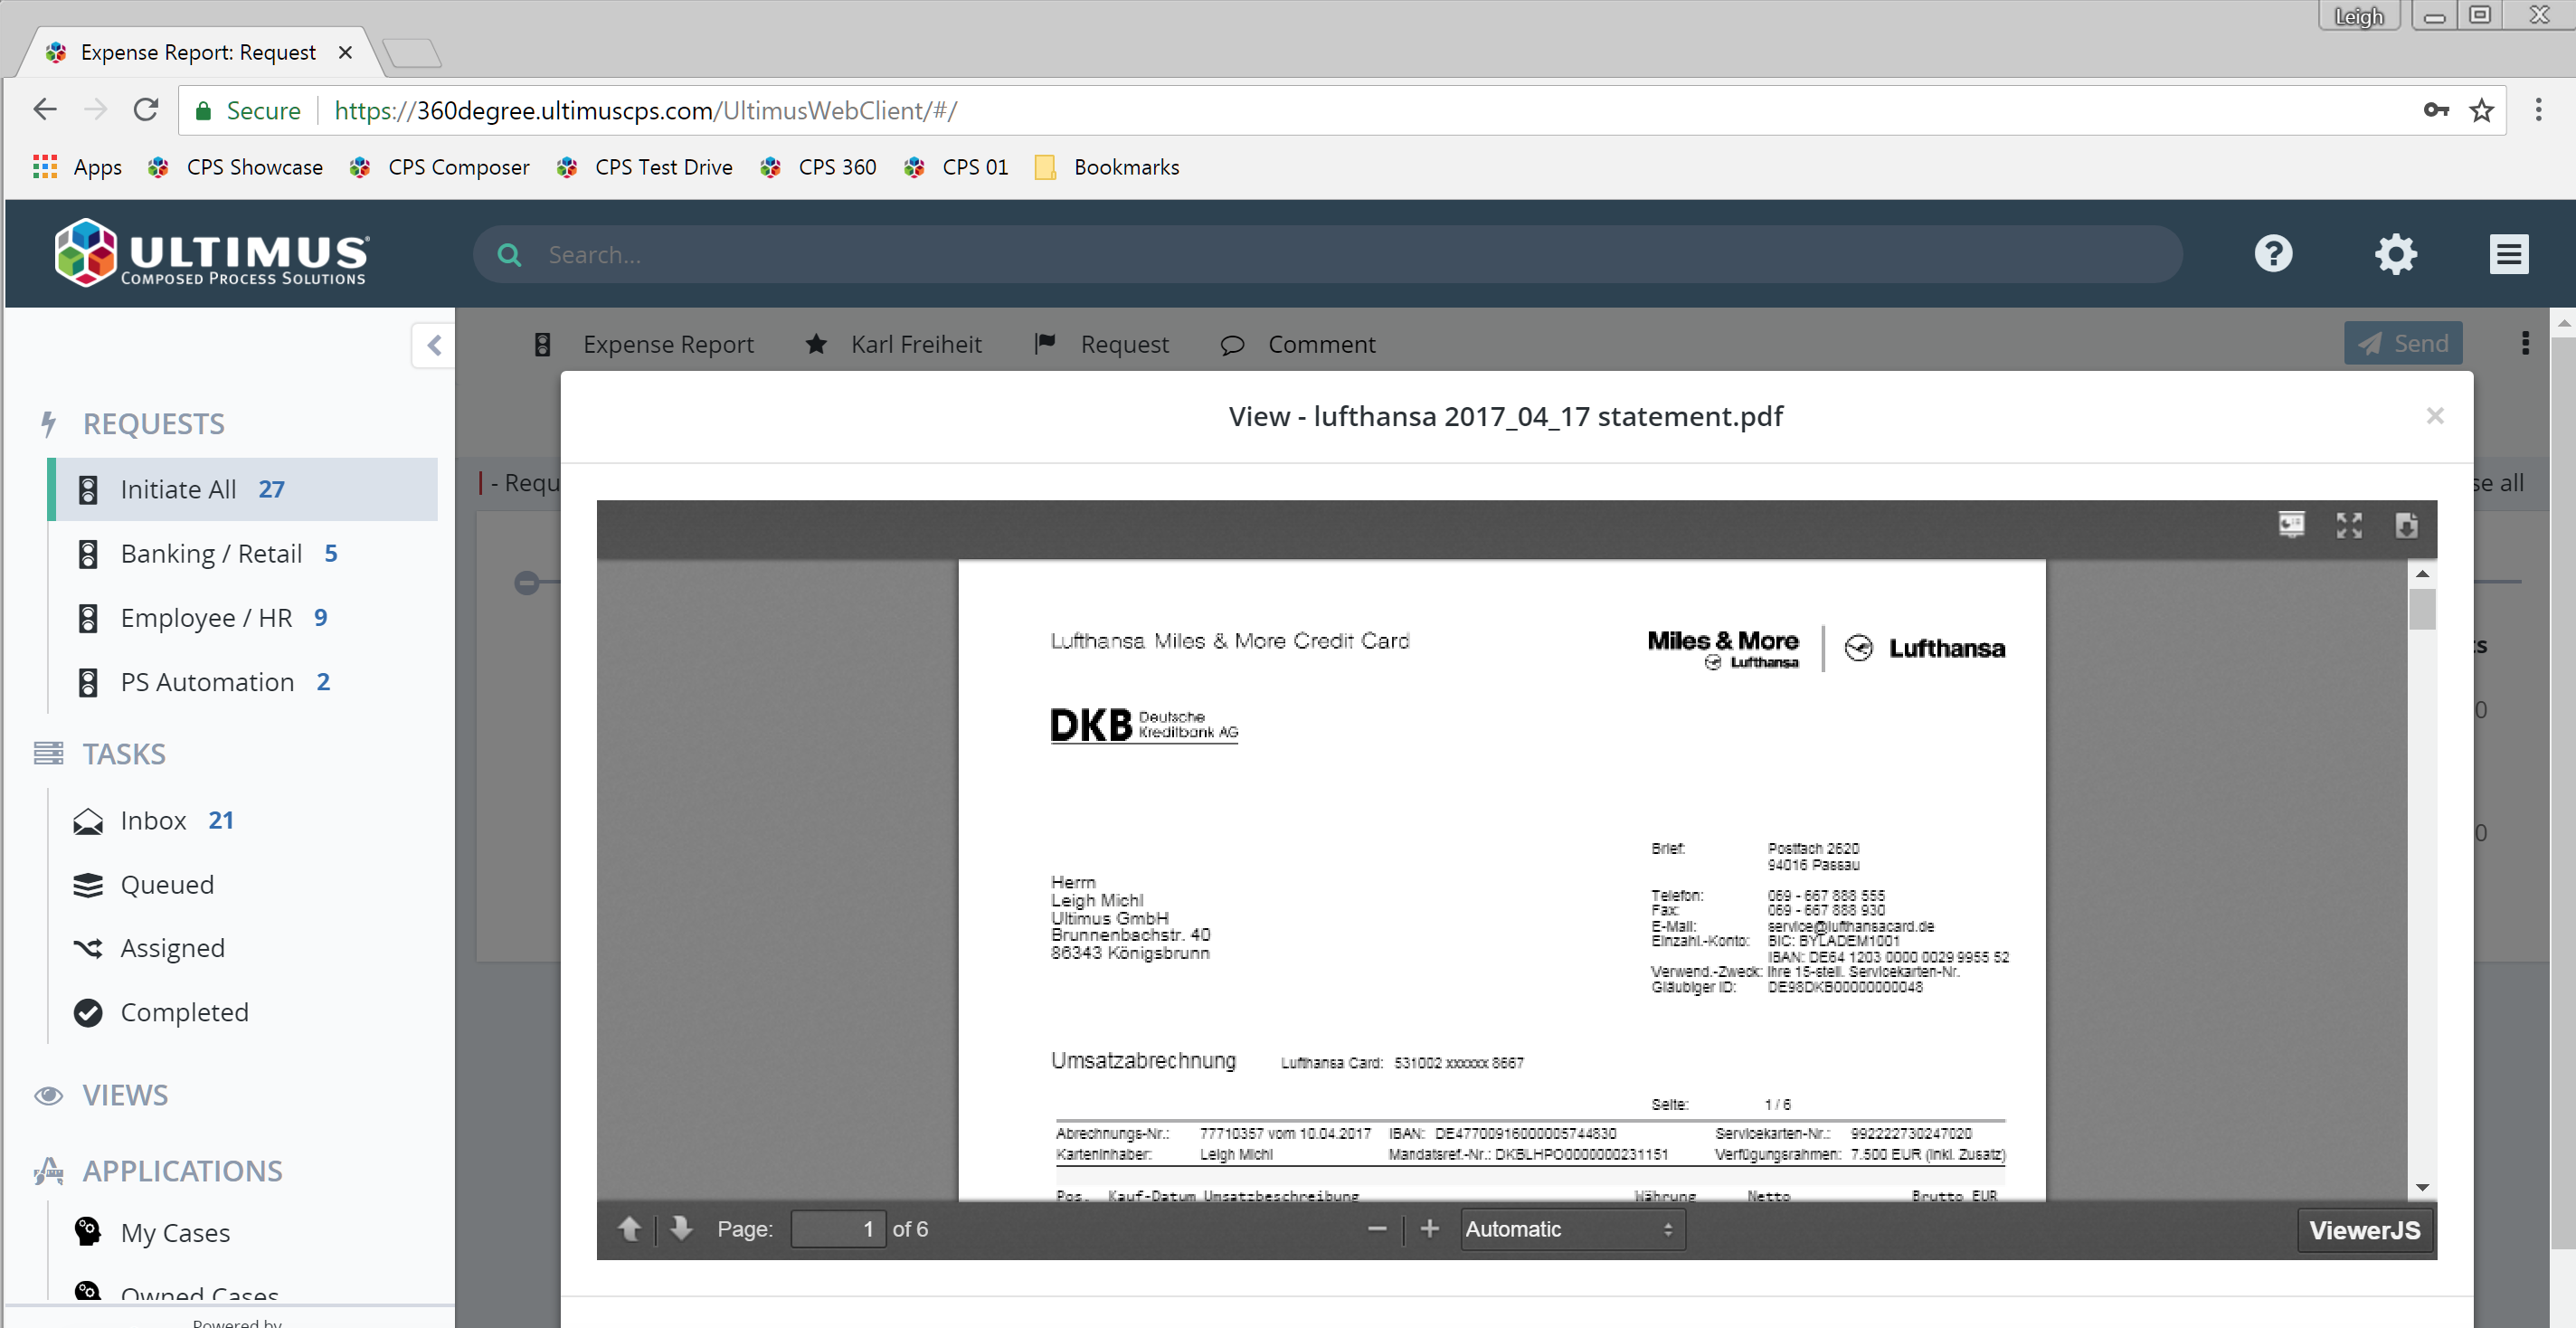Screen dimensions: 2576x1328
Task: Open the help question mark icon
Action: (2273, 254)
